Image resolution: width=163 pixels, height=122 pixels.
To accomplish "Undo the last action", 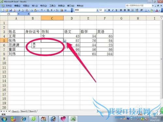I will (x=42, y=10).
